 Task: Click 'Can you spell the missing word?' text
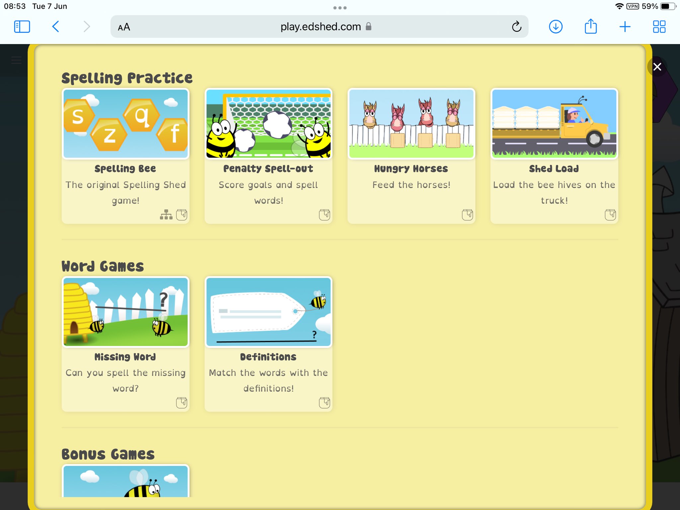point(126,381)
